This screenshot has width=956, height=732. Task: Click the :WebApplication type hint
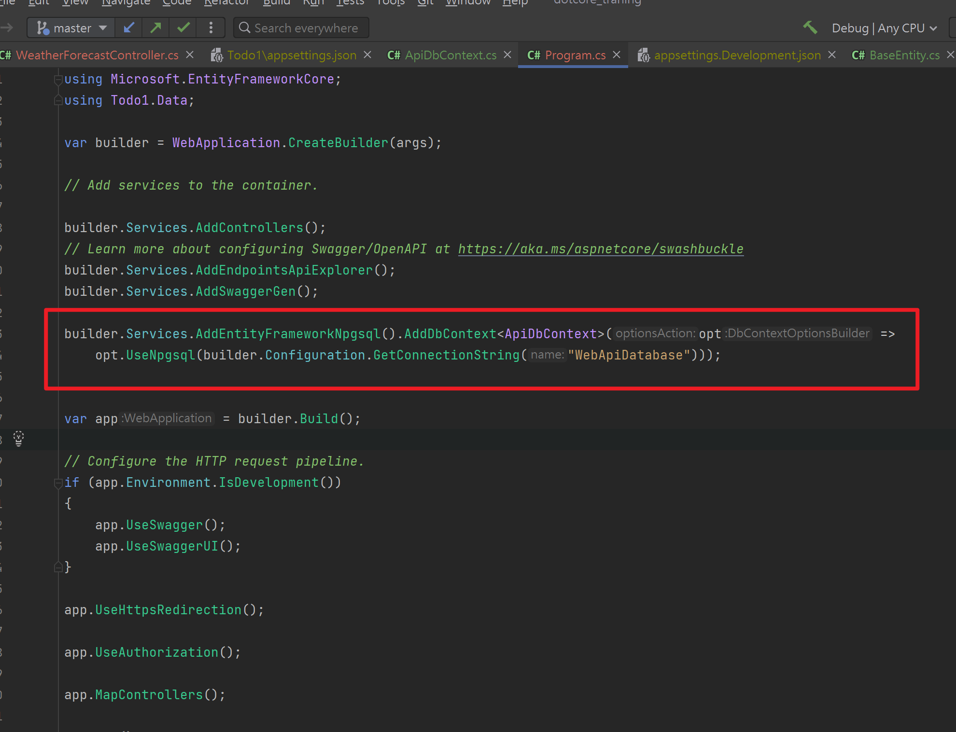[x=167, y=418]
